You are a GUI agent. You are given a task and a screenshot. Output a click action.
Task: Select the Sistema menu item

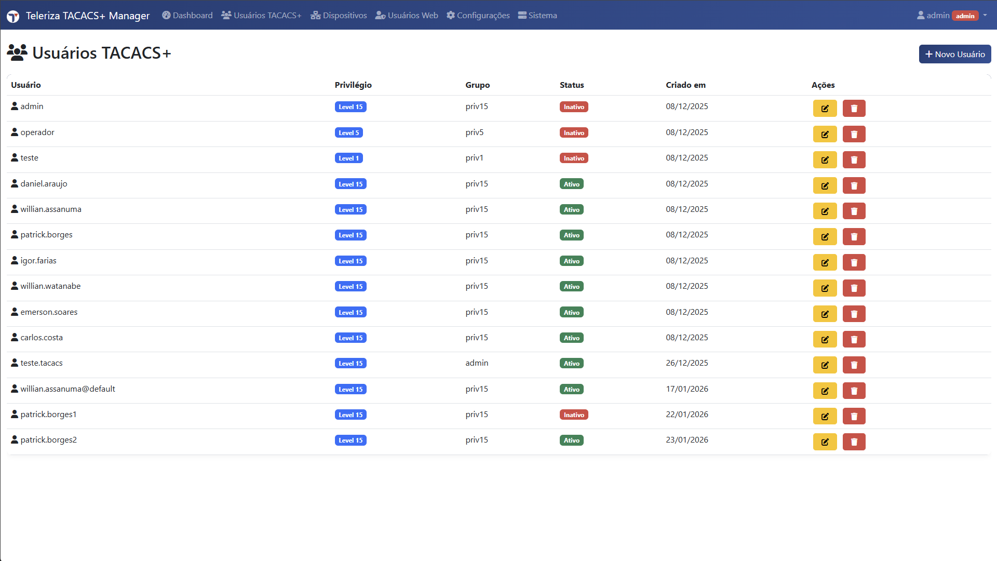[537, 16]
